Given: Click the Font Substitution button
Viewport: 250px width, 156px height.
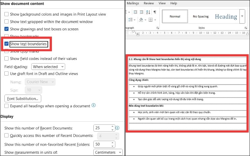Looking at the screenshot, I should coord(23,99).
